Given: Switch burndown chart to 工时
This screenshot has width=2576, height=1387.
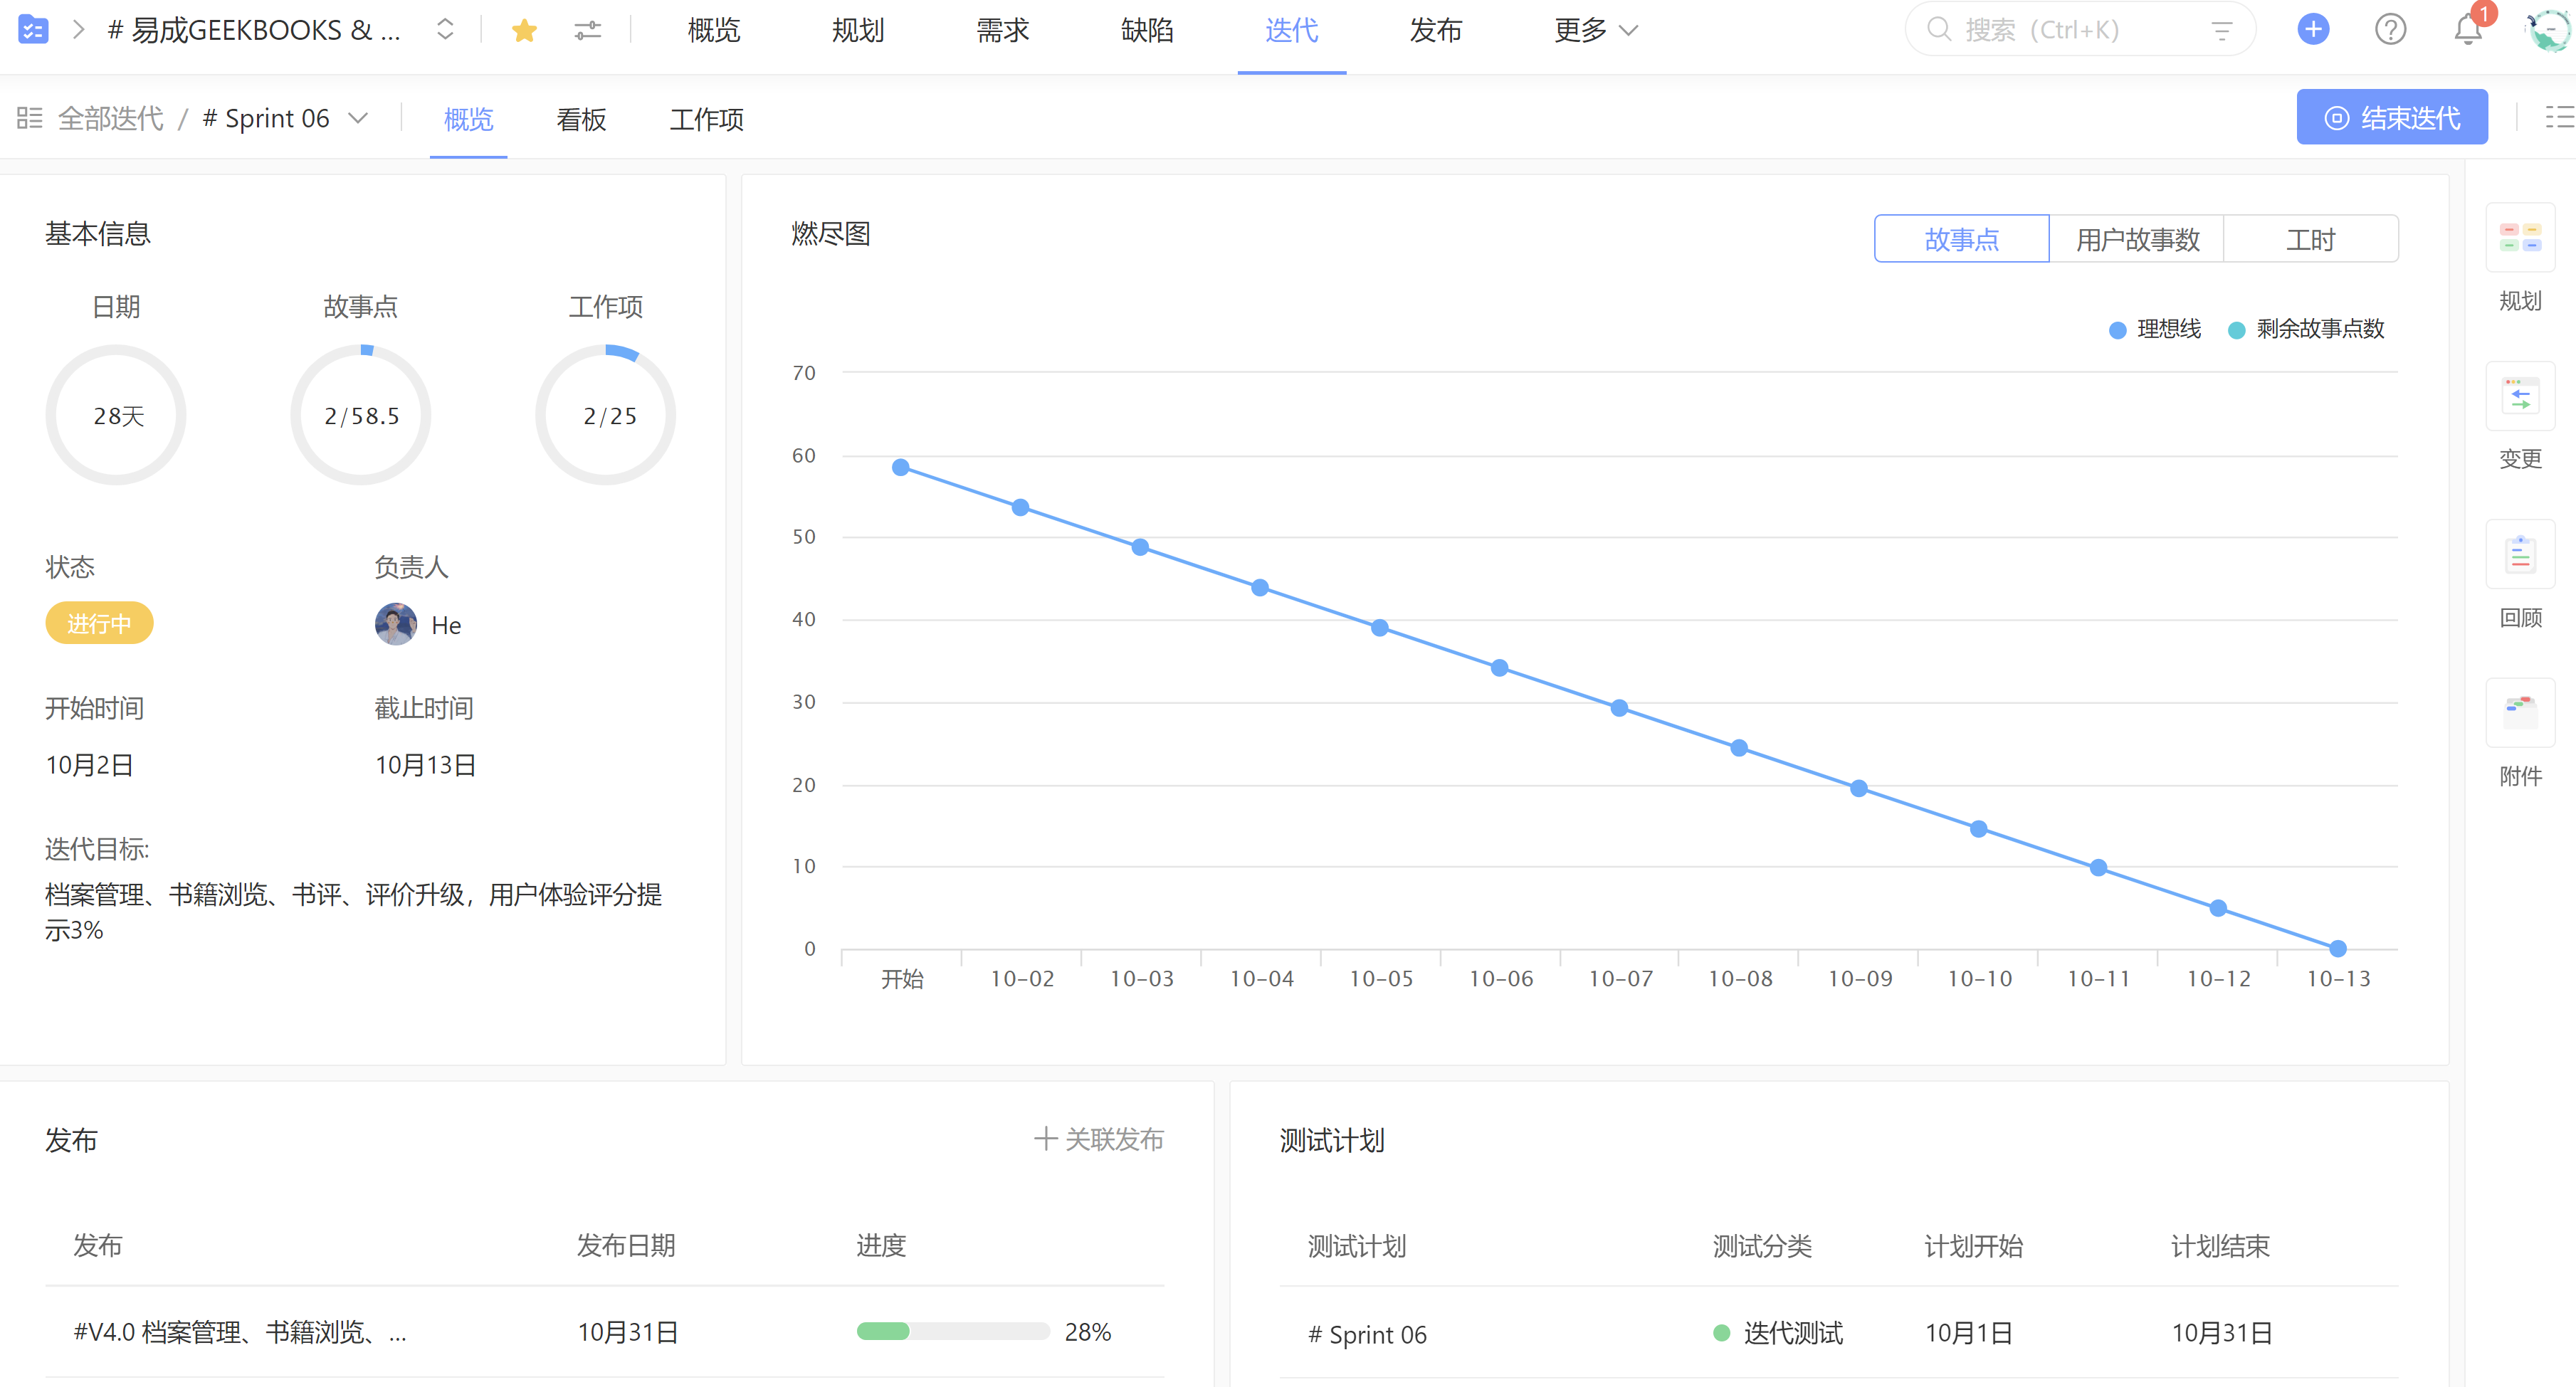Looking at the screenshot, I should tap(2310, 240).
